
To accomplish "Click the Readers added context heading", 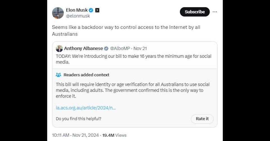I will pyautogui.click(x=86, y=75).
